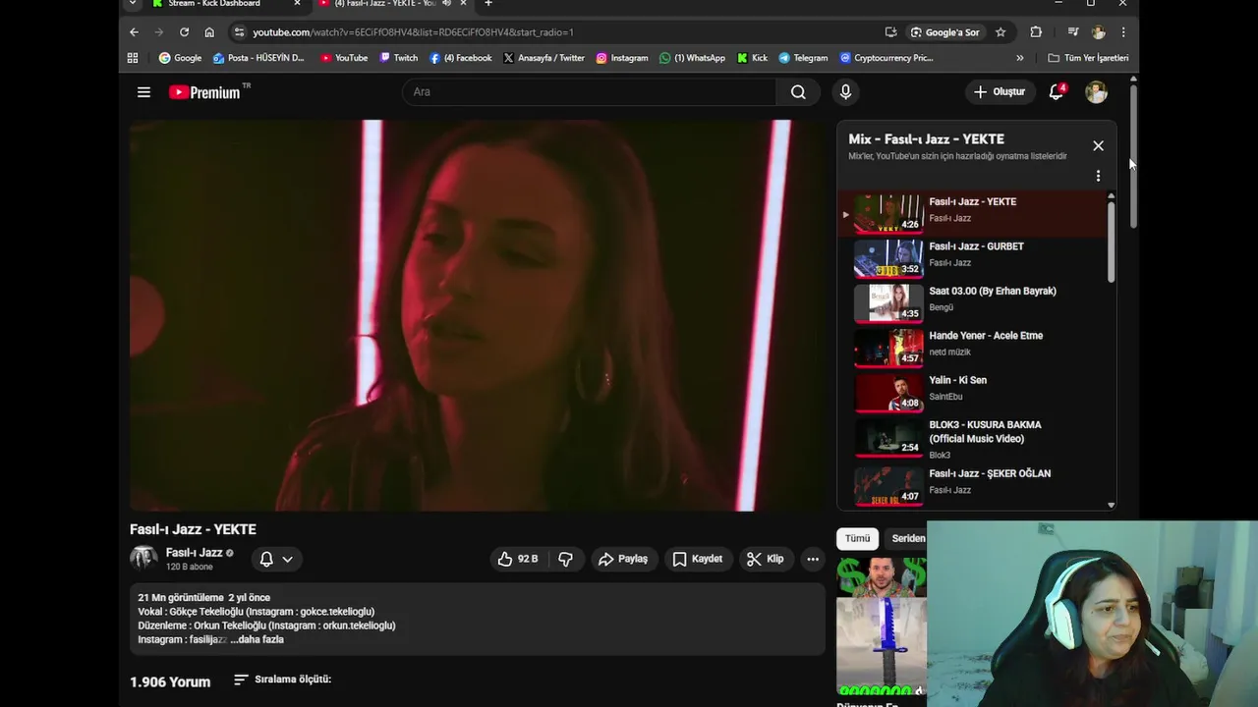This screenshot has height=707, width=1258.
Task: Open more actions ellipsis beside Klip
Action: pyautogui.click(x=813, y=559)
